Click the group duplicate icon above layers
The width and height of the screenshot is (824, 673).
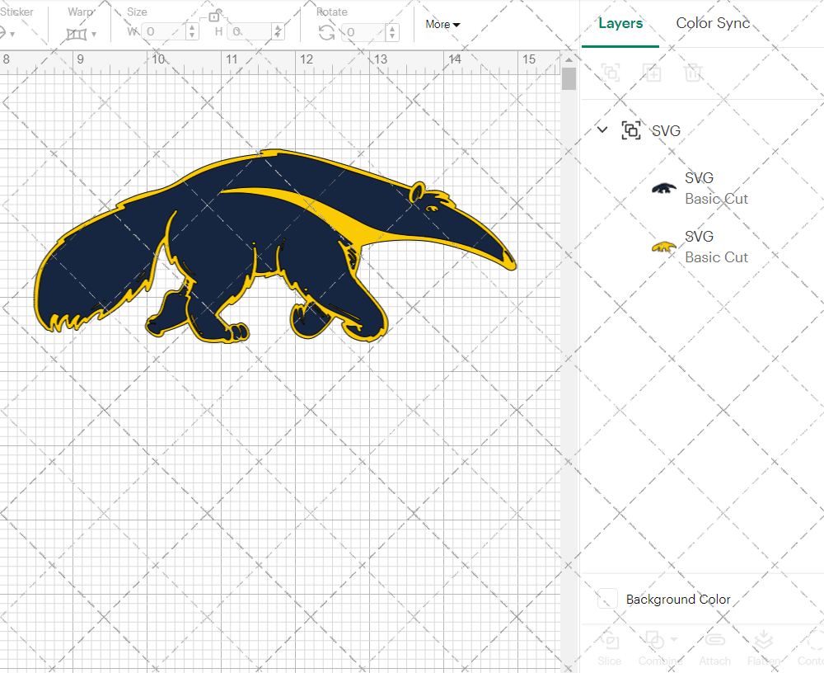(652, 73)
